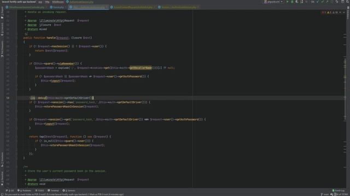The height and width of the screenshot is (196, 350).
Task: Click '@return mixed' doc comment
Action: point(37,29)
